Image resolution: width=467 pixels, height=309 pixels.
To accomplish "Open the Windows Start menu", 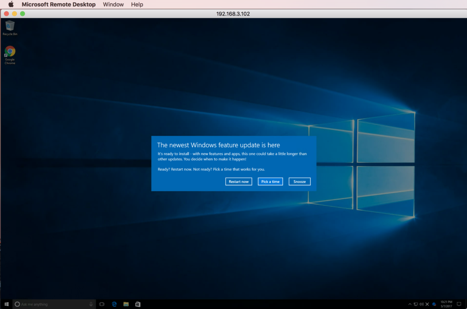I will (6, 304).
